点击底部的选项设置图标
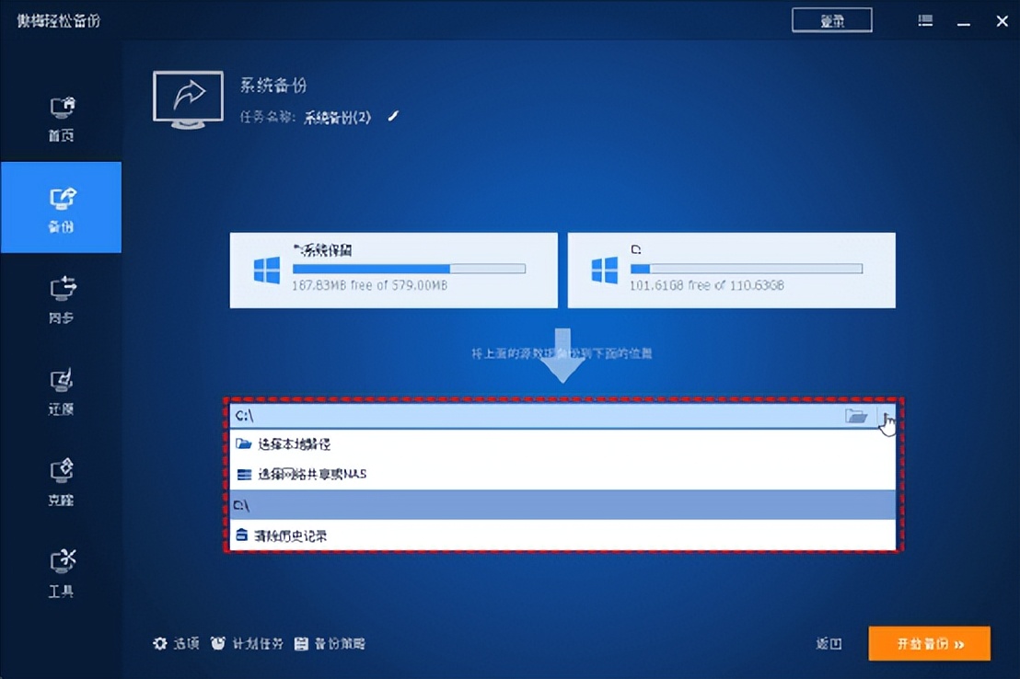 (160, 643)
